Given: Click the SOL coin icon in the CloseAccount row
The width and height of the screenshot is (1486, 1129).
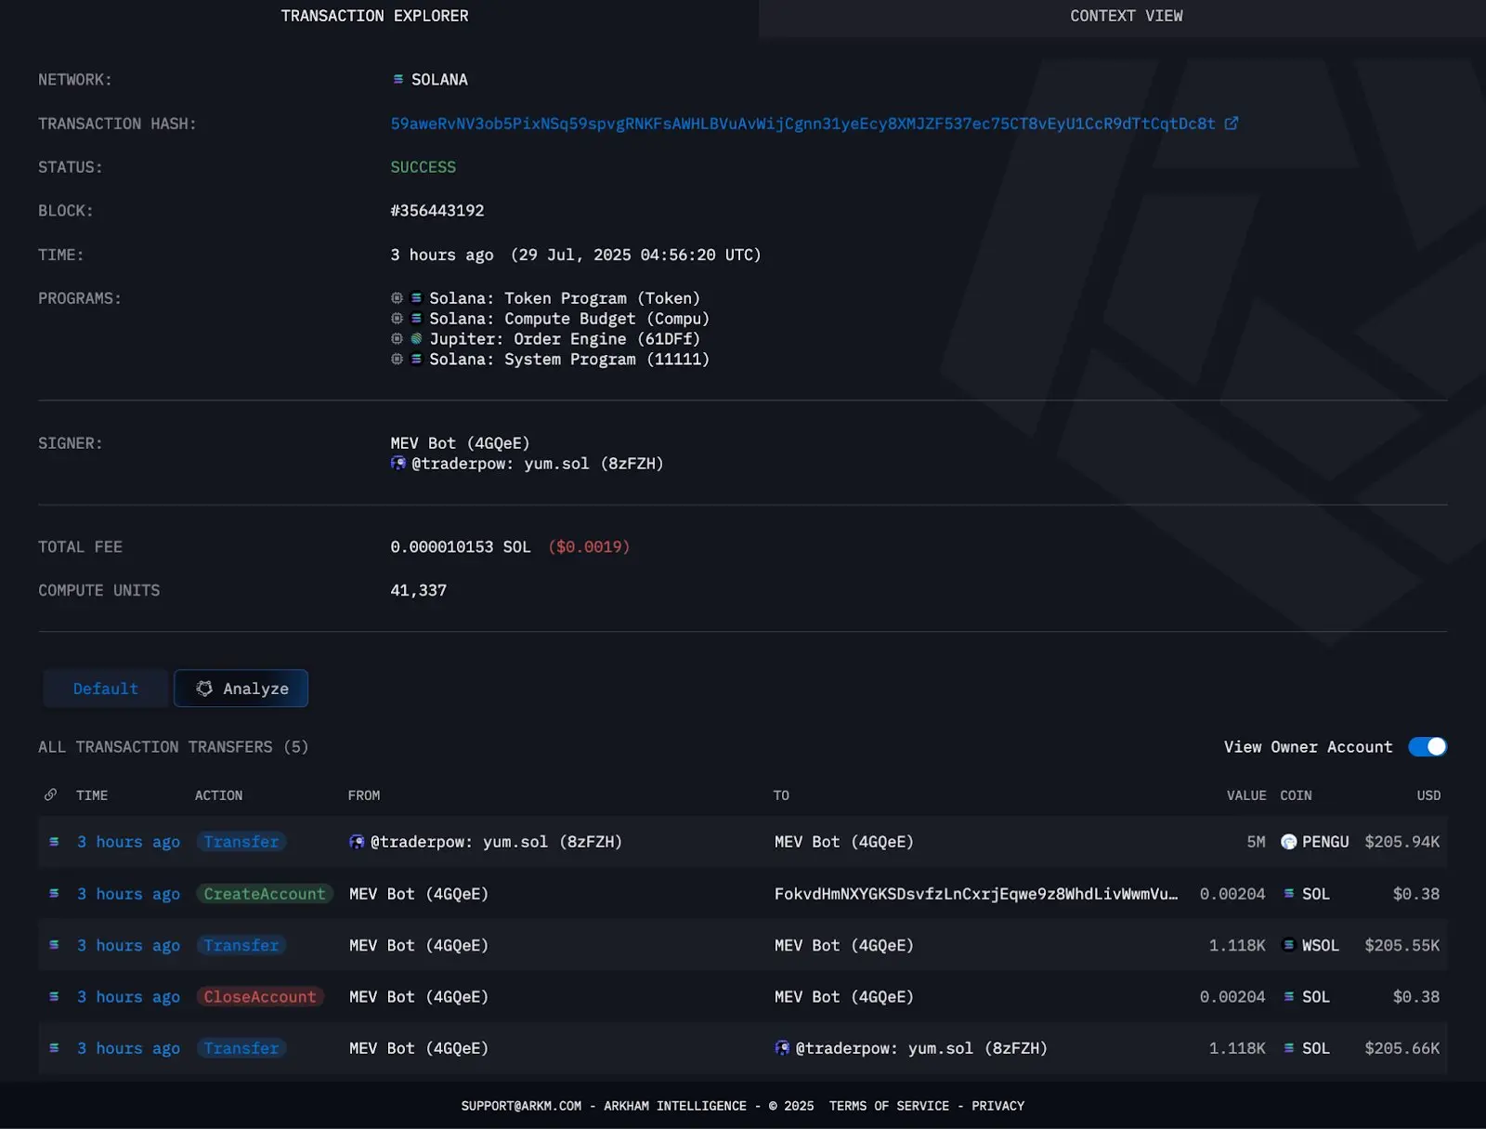Looking at the screenshot, I should coord(1289,997).
